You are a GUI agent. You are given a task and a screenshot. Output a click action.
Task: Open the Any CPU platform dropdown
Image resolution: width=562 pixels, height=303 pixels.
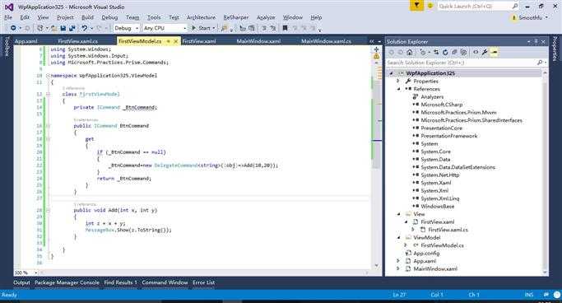pyautogui.click(x=165, y=28)
